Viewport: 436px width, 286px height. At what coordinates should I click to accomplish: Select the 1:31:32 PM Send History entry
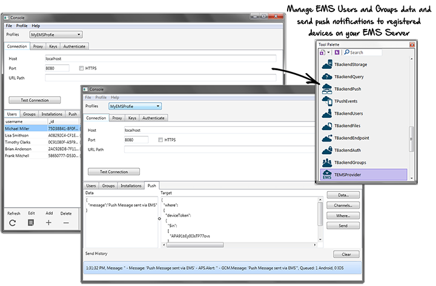click(x=222, y=268)
